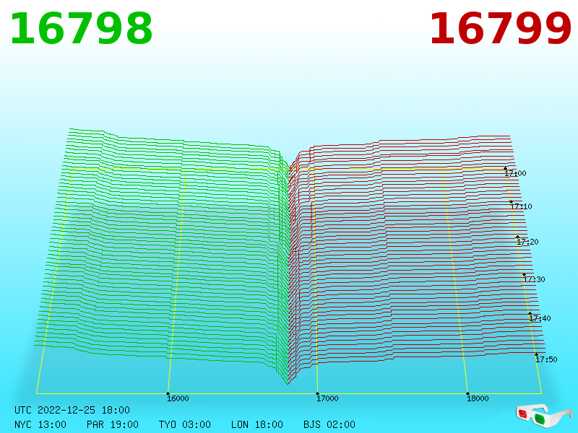Screen dimensions: 578x433
Task: Click the 3D anaglyph glasses icon
Action: [544, 416]
